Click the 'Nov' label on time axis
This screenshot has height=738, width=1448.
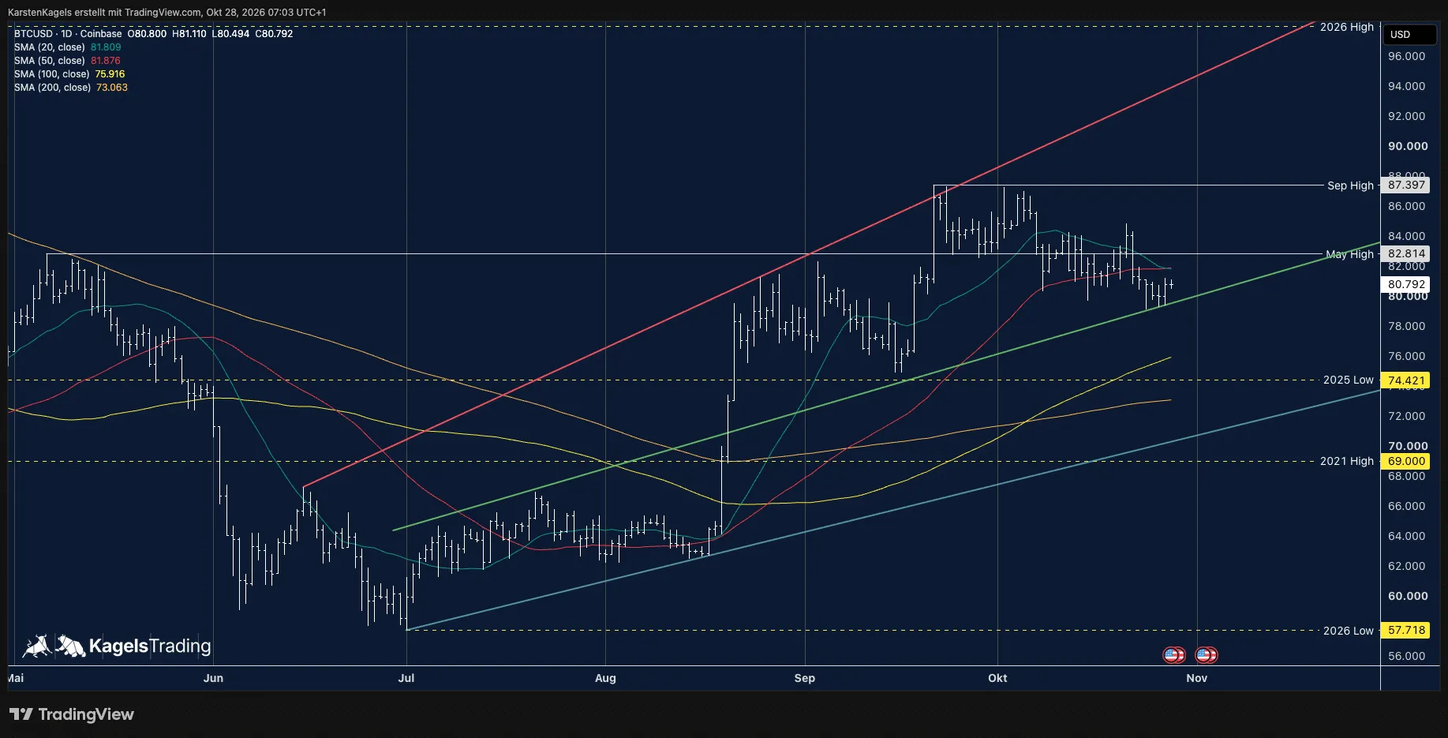1196,678
